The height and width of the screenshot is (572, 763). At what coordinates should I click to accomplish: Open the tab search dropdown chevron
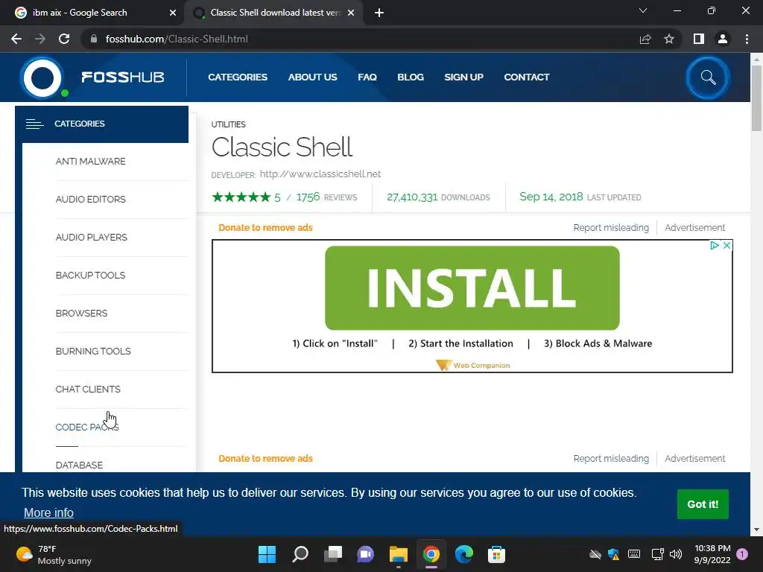pos(643,10)
